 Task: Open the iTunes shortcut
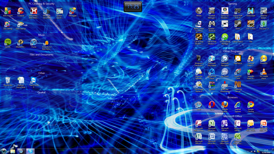34,42
